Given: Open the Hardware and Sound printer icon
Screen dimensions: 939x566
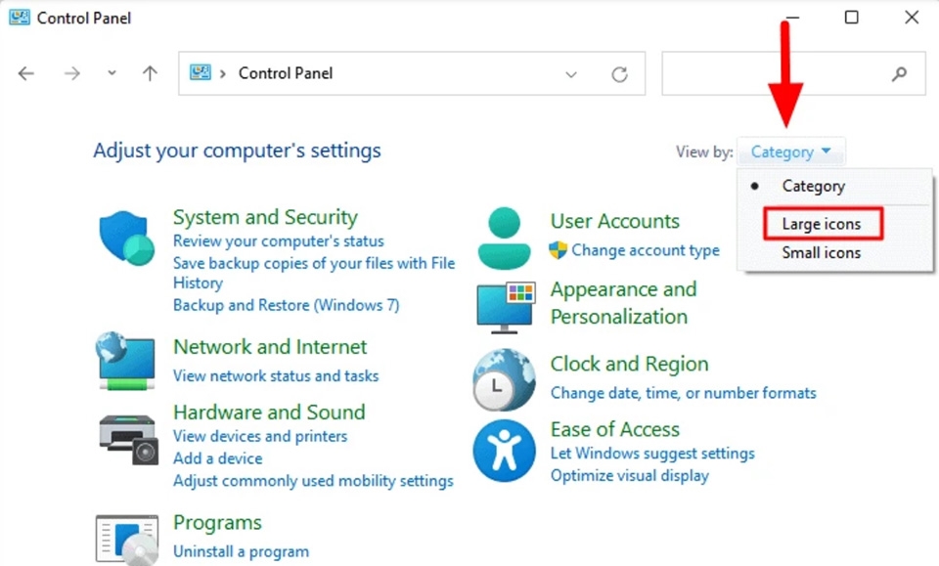Looking at the screenshot, I should pyautogui.click(x=128, y=440).
